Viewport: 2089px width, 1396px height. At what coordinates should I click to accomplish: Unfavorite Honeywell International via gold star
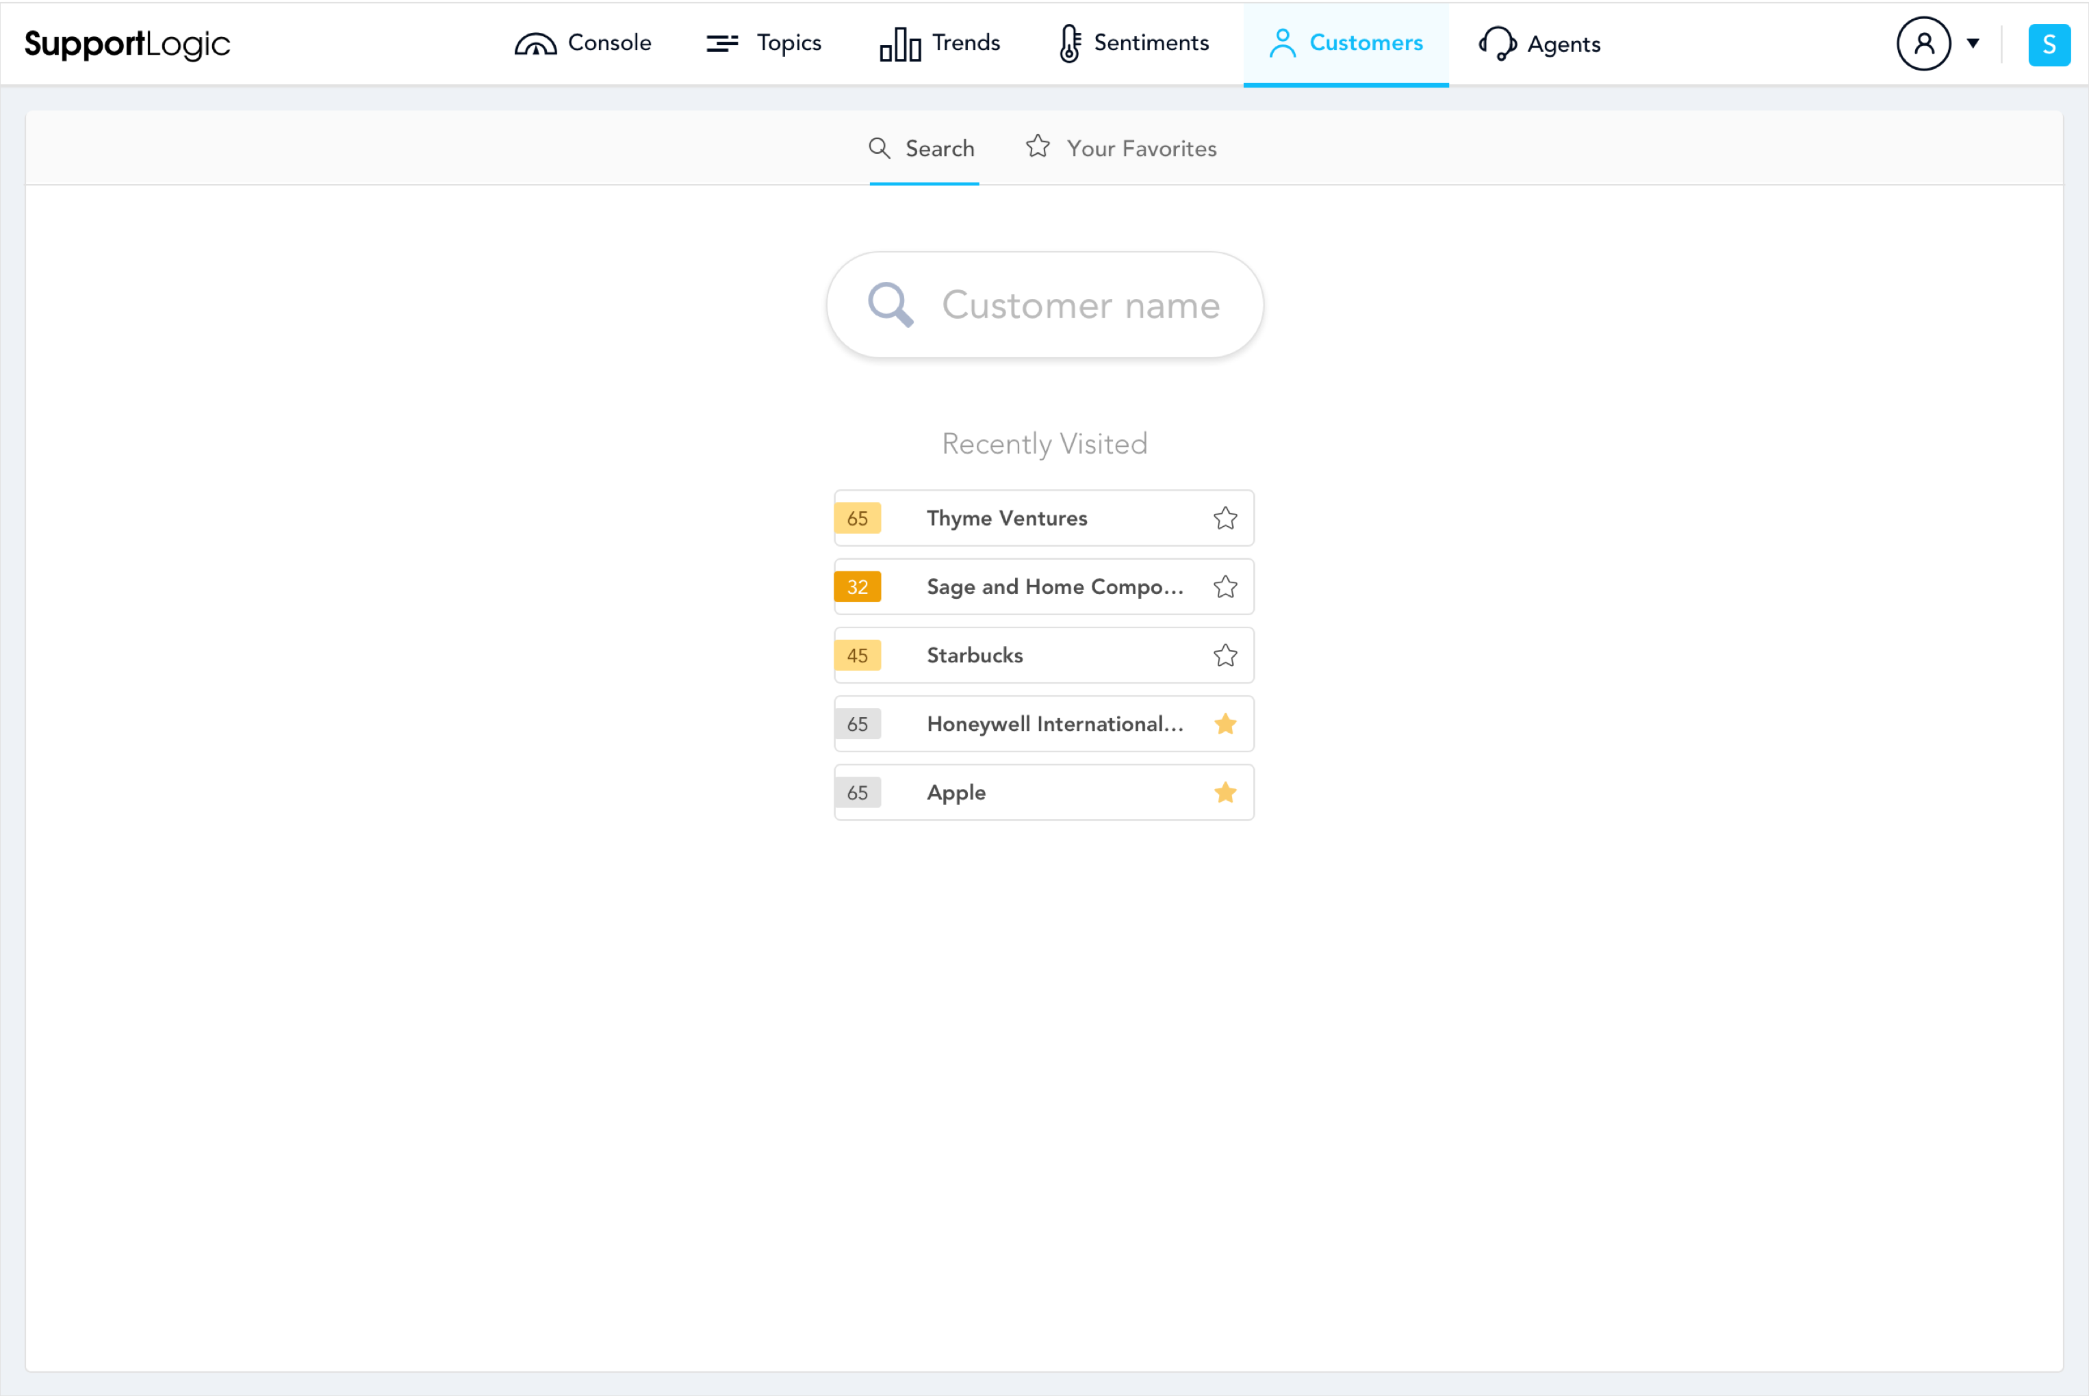1225,724
